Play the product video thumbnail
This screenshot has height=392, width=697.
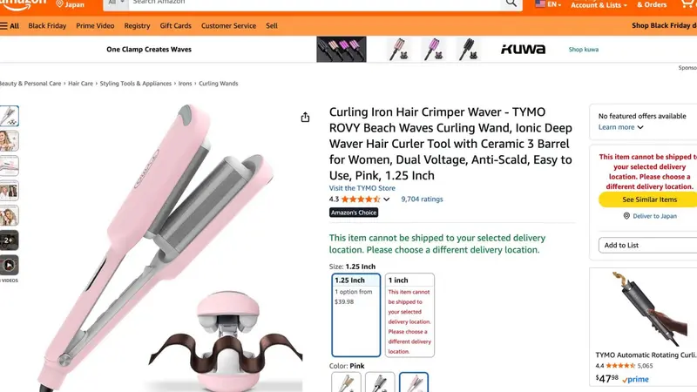point(10,265)
